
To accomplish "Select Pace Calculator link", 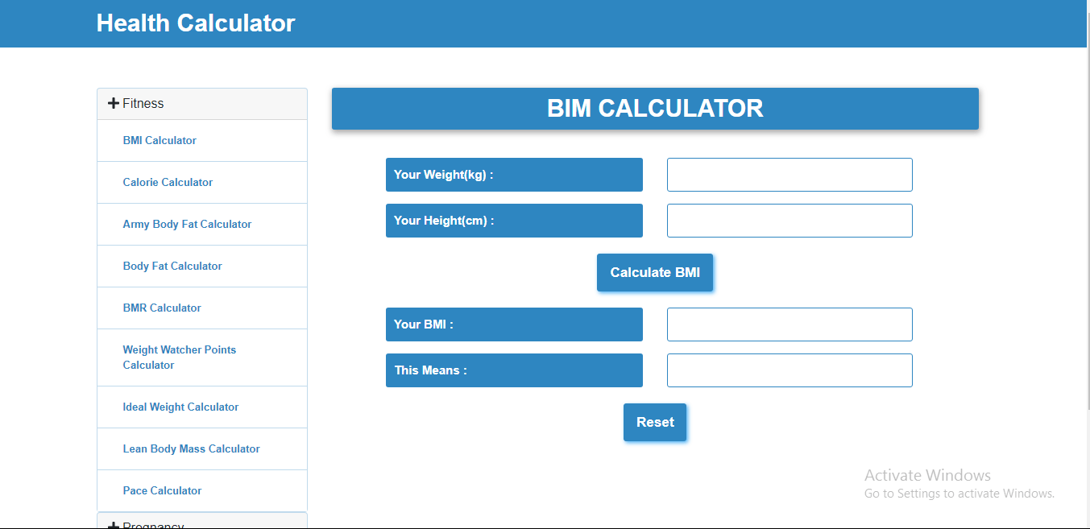I will point(162,490).
